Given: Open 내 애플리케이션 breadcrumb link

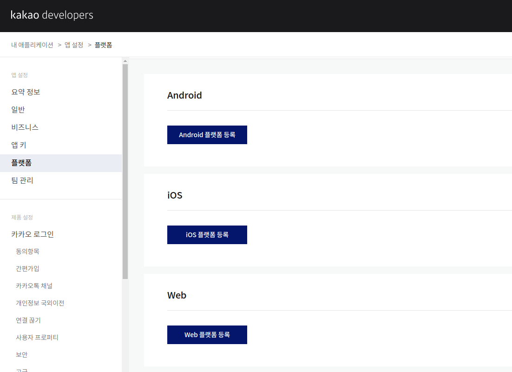Looking at the screenshot, I should pos(32,45).
